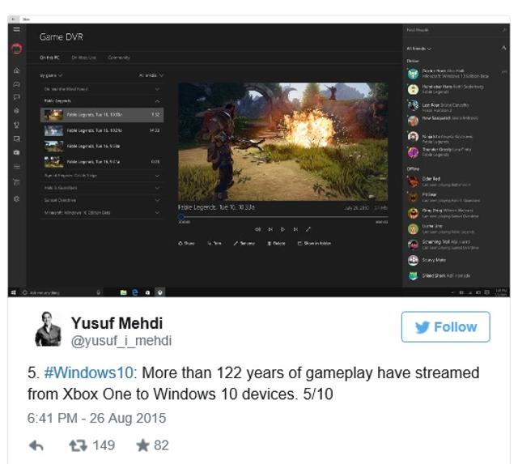
Task: Expand clip to full screen
Action: coord(308,229)
